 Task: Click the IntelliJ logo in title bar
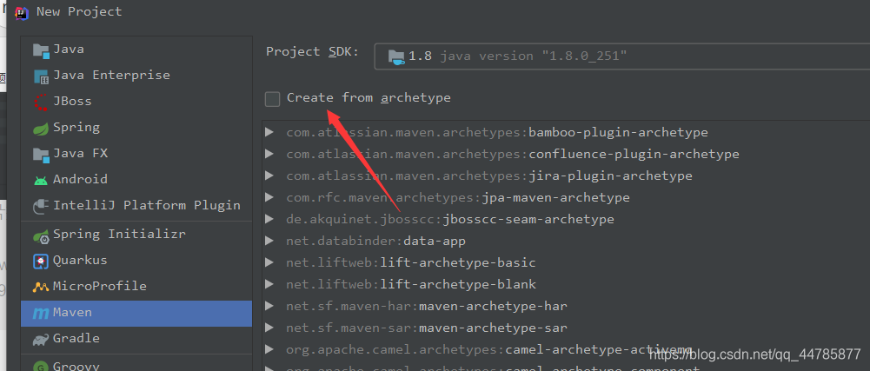click(x=22, y=11)
